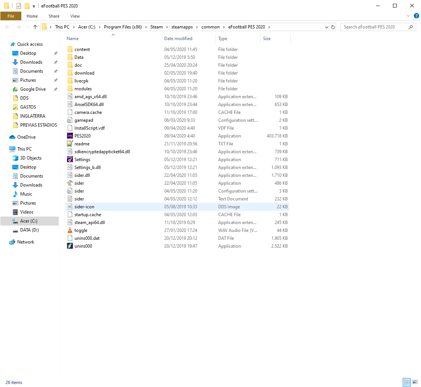Click the Up one level arrow
Screen dimensions: 421x387
coord(35,27)
